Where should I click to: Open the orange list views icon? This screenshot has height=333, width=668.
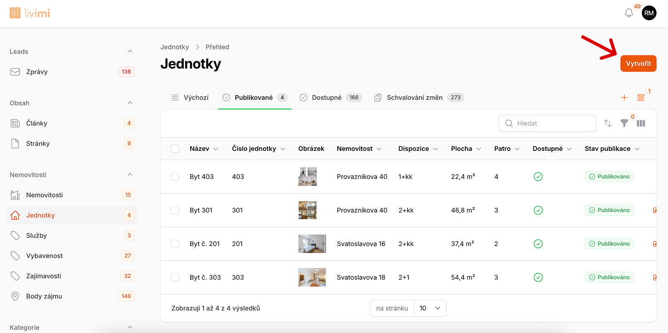[x=641, y=98]
